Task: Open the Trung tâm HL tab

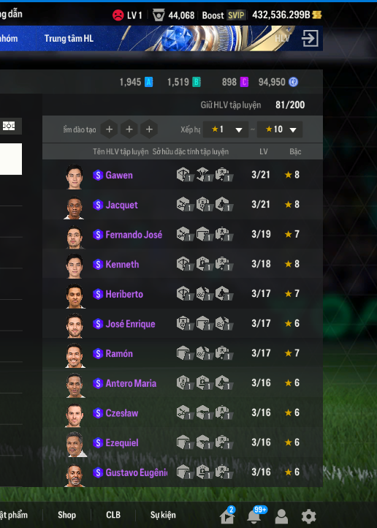Action: [69, 38]
